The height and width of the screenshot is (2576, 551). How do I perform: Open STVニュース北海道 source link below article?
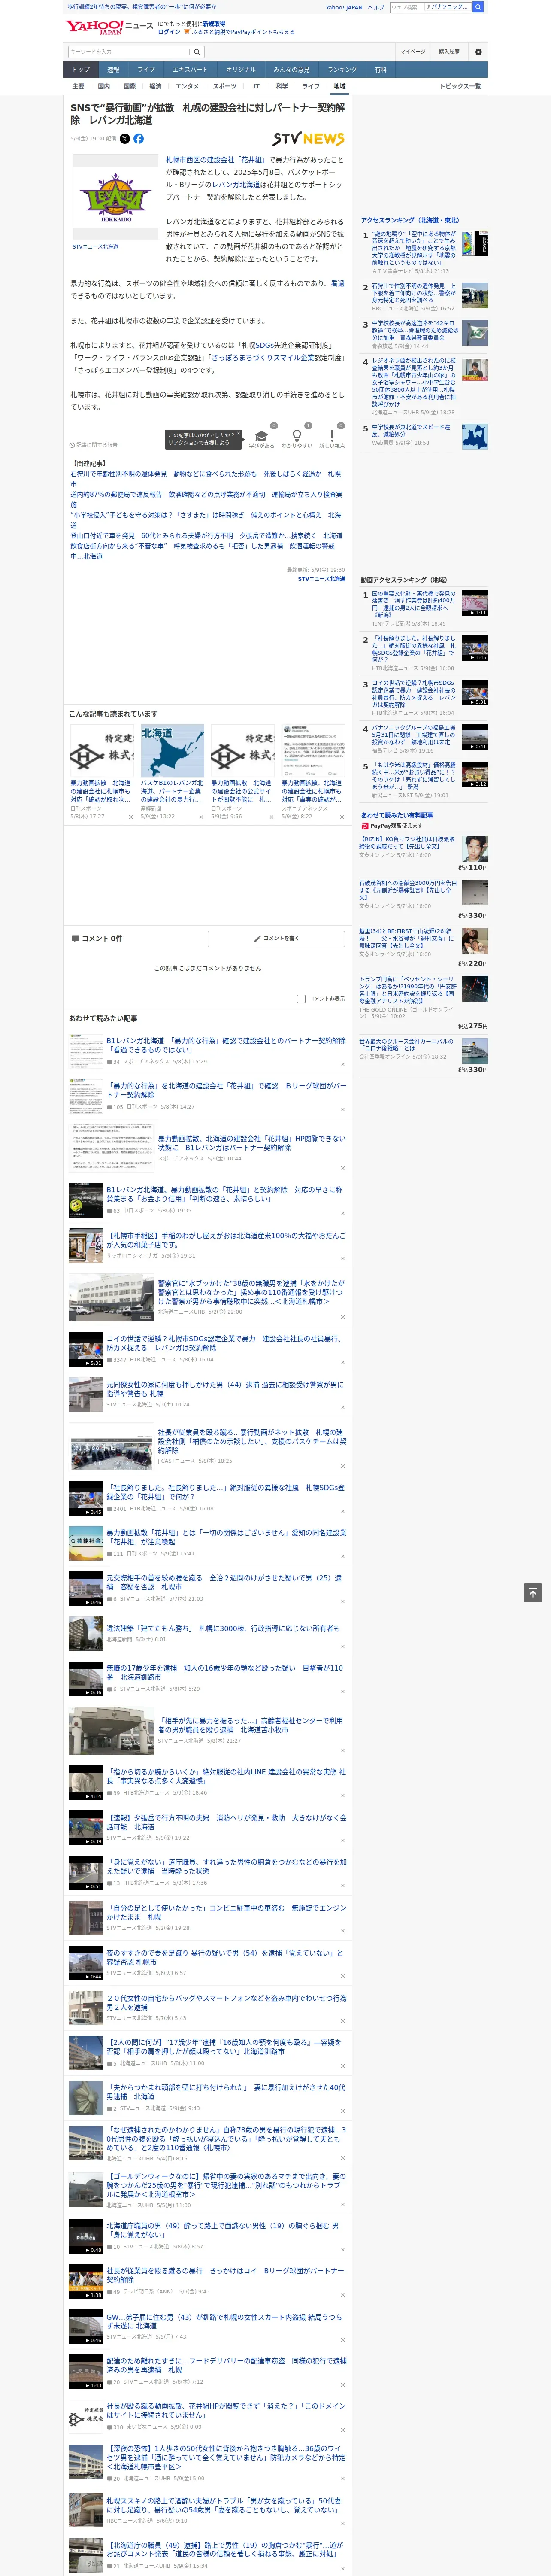click(321, 579)
